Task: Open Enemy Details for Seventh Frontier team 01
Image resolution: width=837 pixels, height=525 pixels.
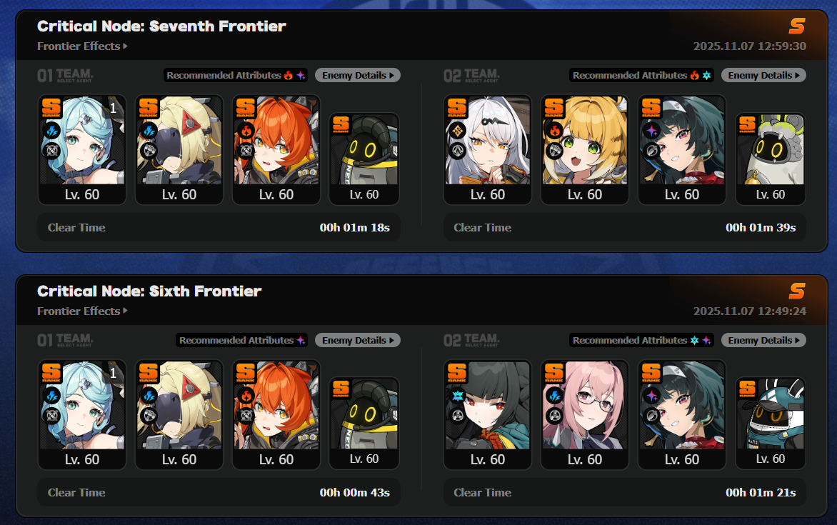Action: tap(358, 75)
